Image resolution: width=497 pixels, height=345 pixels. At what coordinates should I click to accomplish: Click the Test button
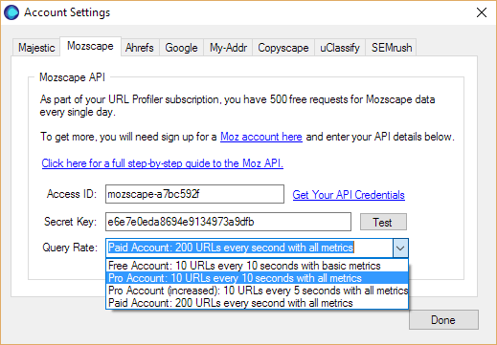tap(383, 222)
